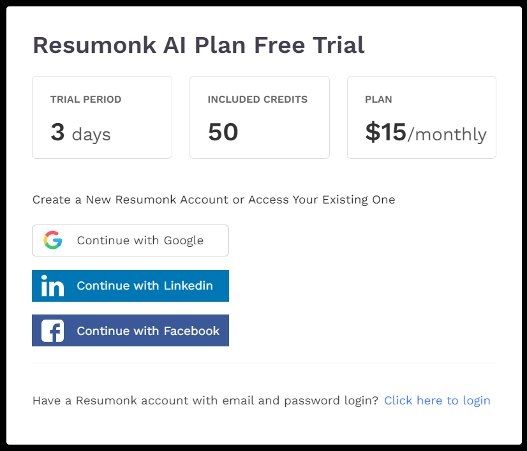Click the 3 days trial value
Screen dimensions: 527x451
coord(80,133)
